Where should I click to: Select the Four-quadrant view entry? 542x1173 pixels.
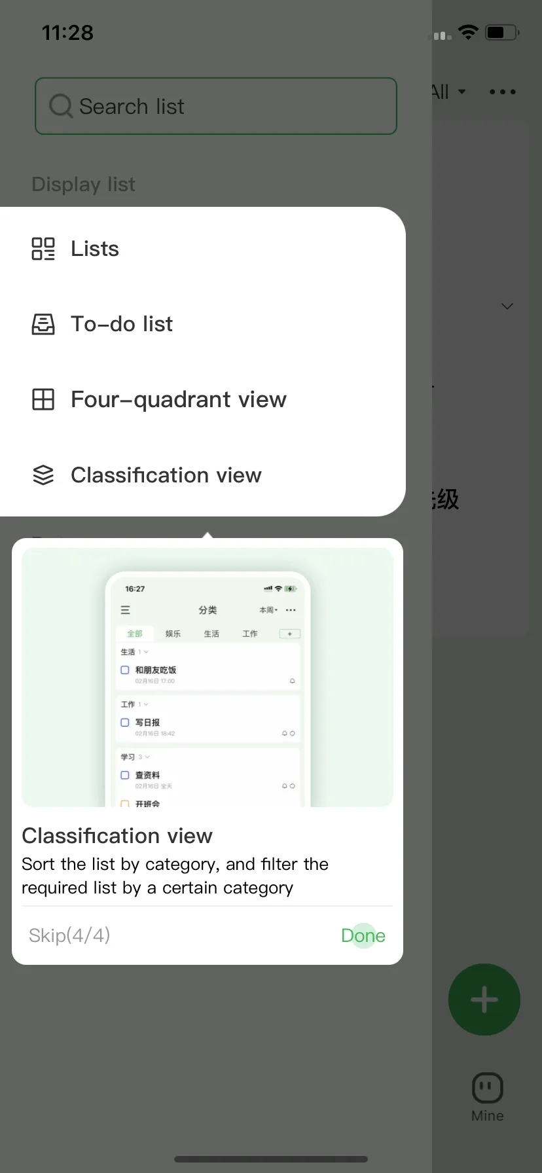pos(203,399)
